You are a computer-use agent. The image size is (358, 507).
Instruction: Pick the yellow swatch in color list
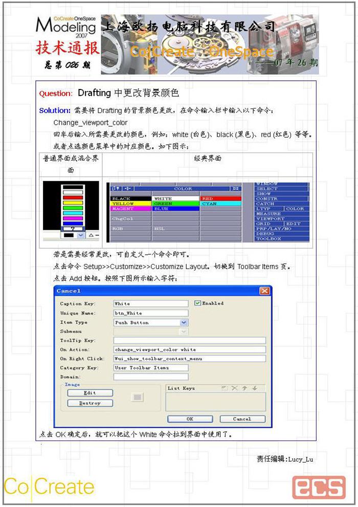pos(73,203)
